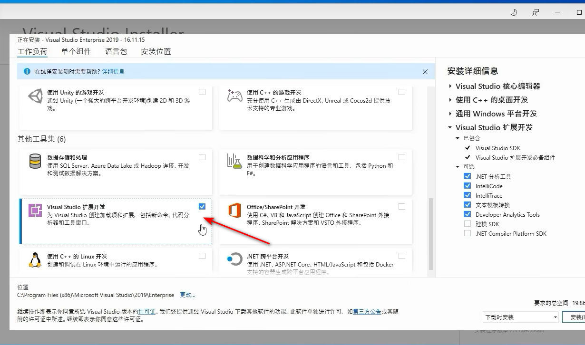Image resolution: width=585 pixels, height=345 pixels.
Task: Expand 通用 Windows 平台开发 details
Action: click(450, 114)
